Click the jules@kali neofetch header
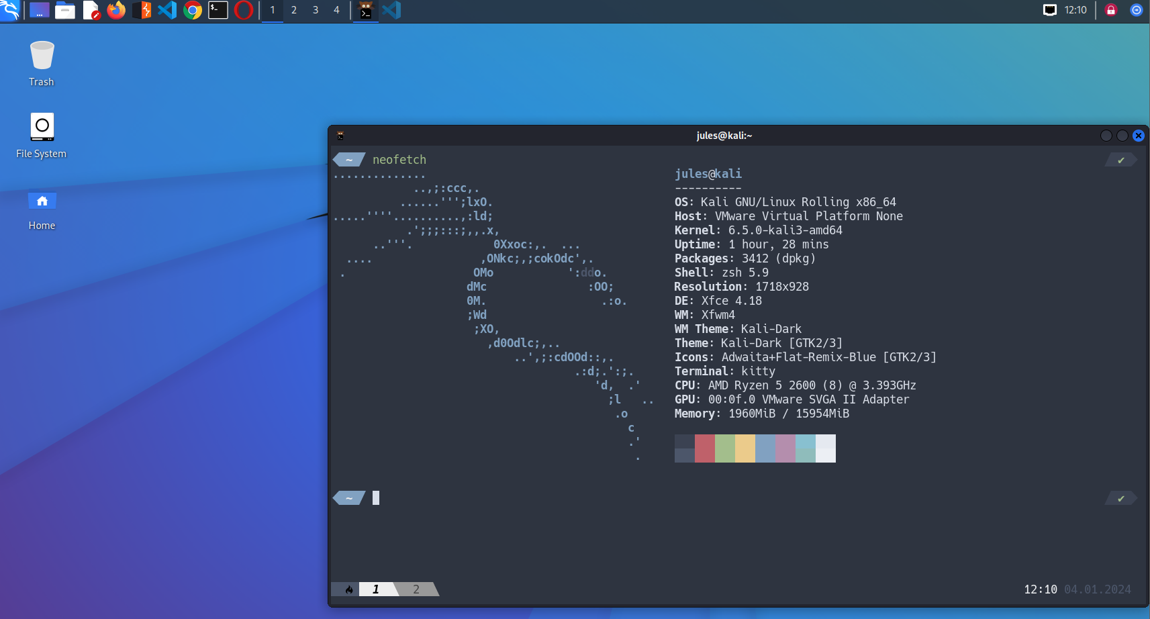This screenshot has height=619, width=1150. click(x=708, y=174)
